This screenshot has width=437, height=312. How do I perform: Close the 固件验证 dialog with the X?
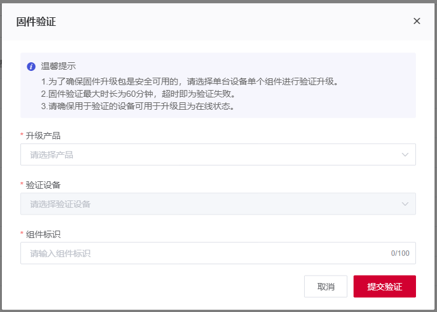click(x=417, y=21)
